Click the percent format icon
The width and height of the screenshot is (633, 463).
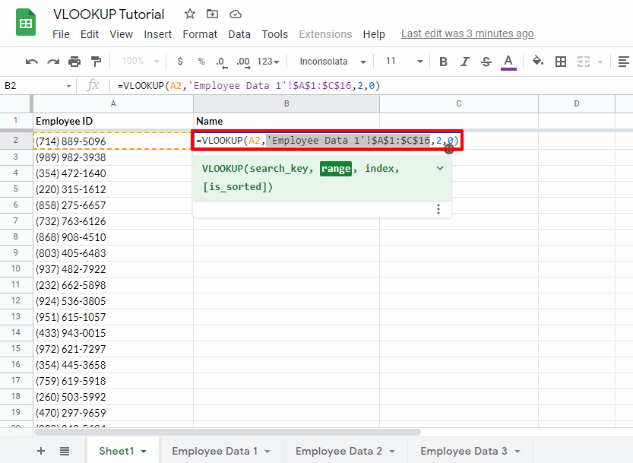[x=200, y=61]
